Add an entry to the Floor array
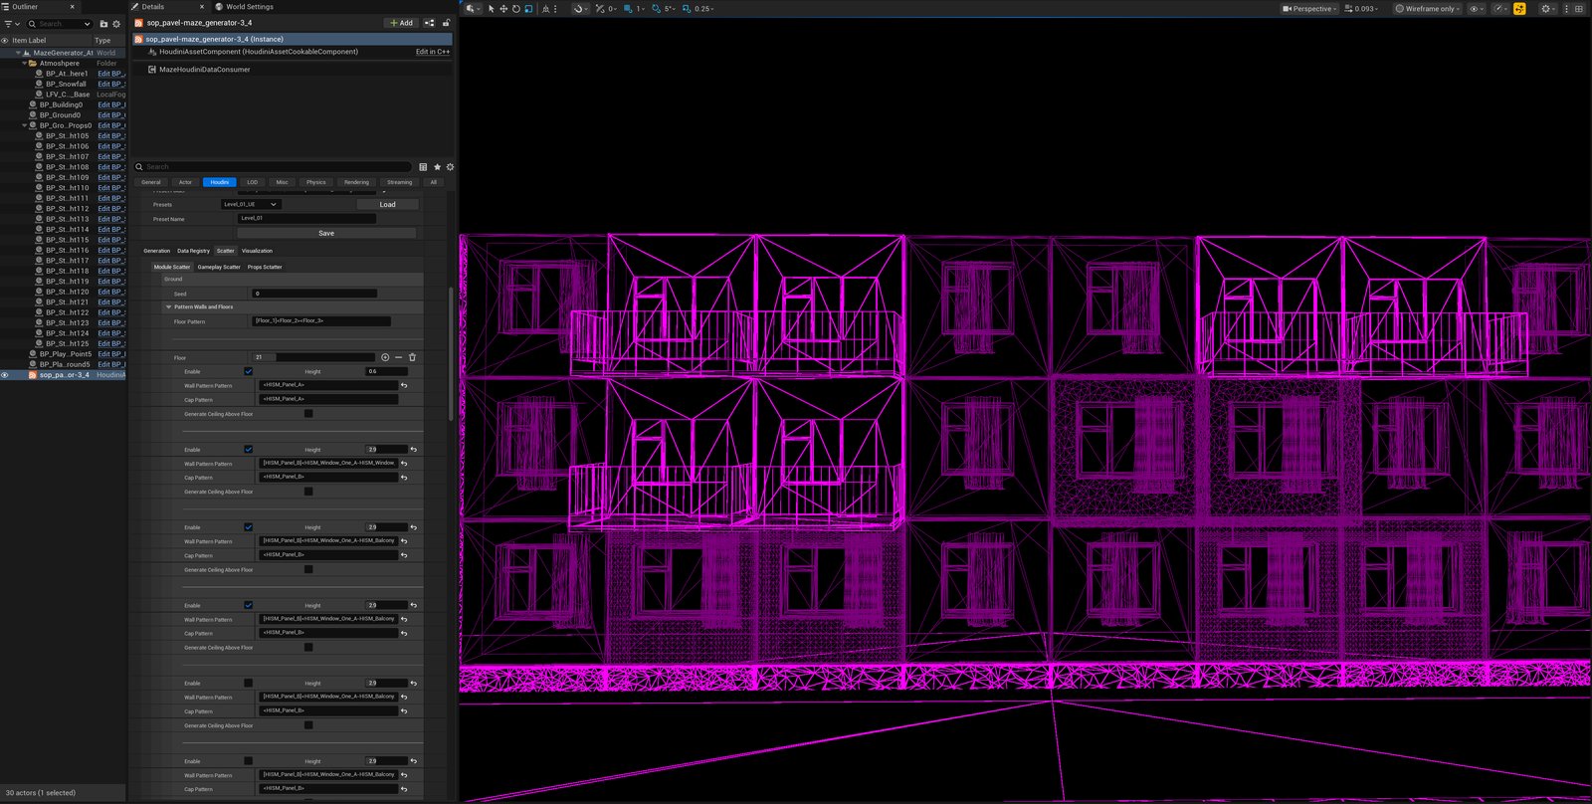This screenshot has height=804, width=1592. [x=385, y=357]
